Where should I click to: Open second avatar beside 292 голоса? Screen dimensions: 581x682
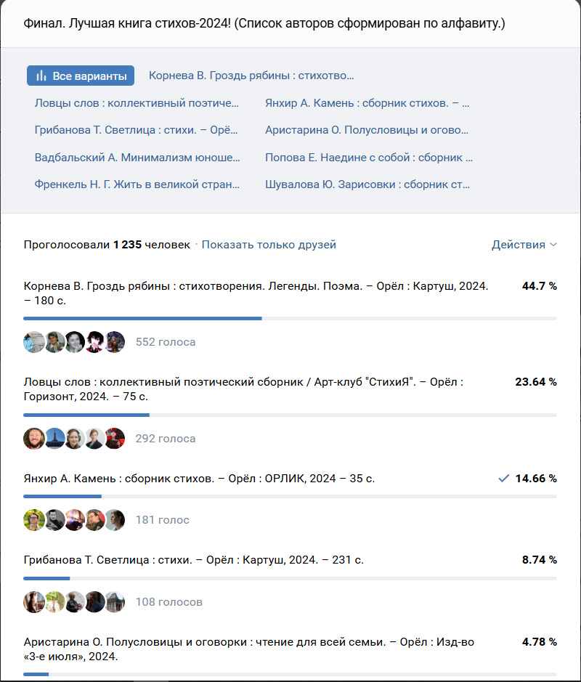(54, 439)
